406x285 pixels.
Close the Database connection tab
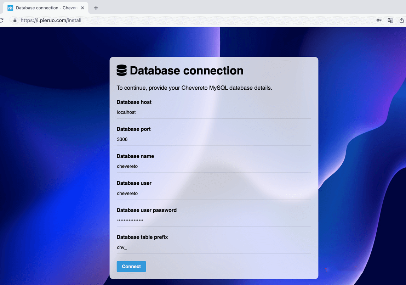pos(82,8)
